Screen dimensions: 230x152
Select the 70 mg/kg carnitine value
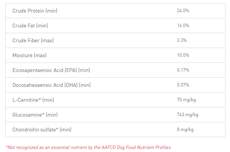click(x=186, y=100)
